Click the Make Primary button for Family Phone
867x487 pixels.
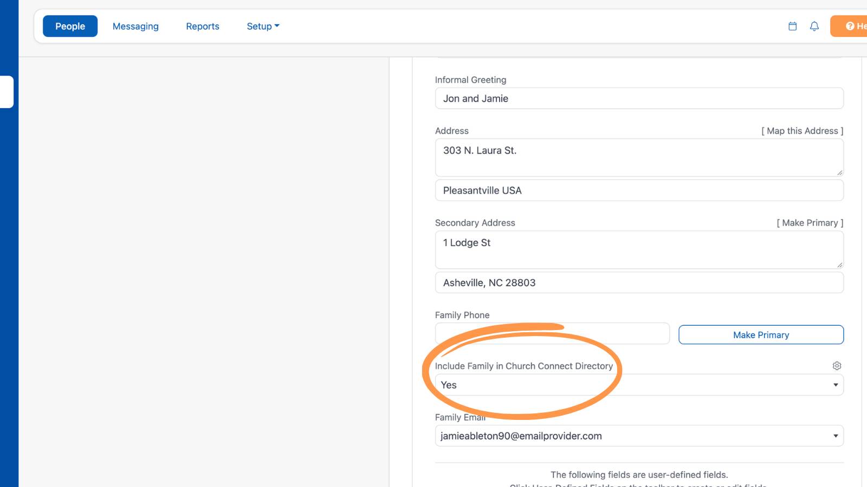(761, 335)
